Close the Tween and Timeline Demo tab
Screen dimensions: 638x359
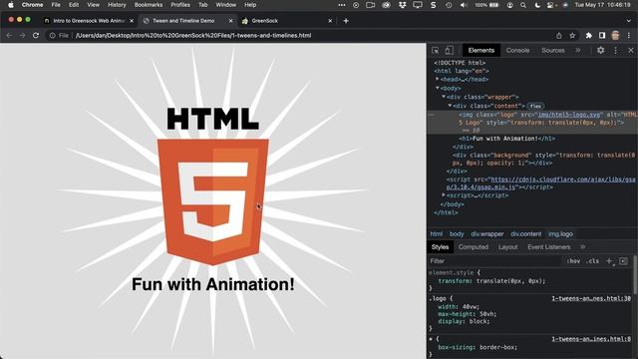230,21
